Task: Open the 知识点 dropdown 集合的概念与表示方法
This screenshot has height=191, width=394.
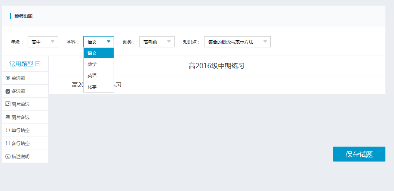Action: point(237,42)
